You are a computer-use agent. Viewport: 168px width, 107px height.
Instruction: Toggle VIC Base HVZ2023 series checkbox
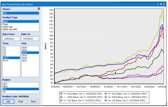[61, 100]
